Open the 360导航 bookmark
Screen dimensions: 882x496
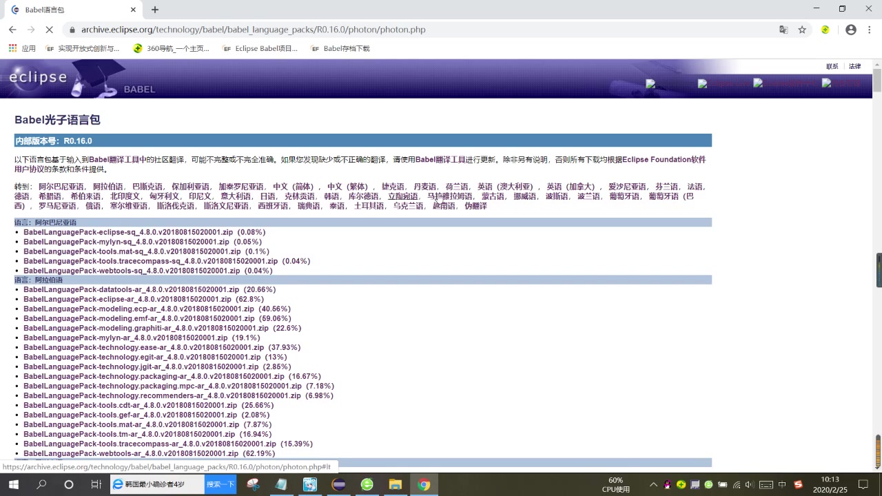point(172,48)
